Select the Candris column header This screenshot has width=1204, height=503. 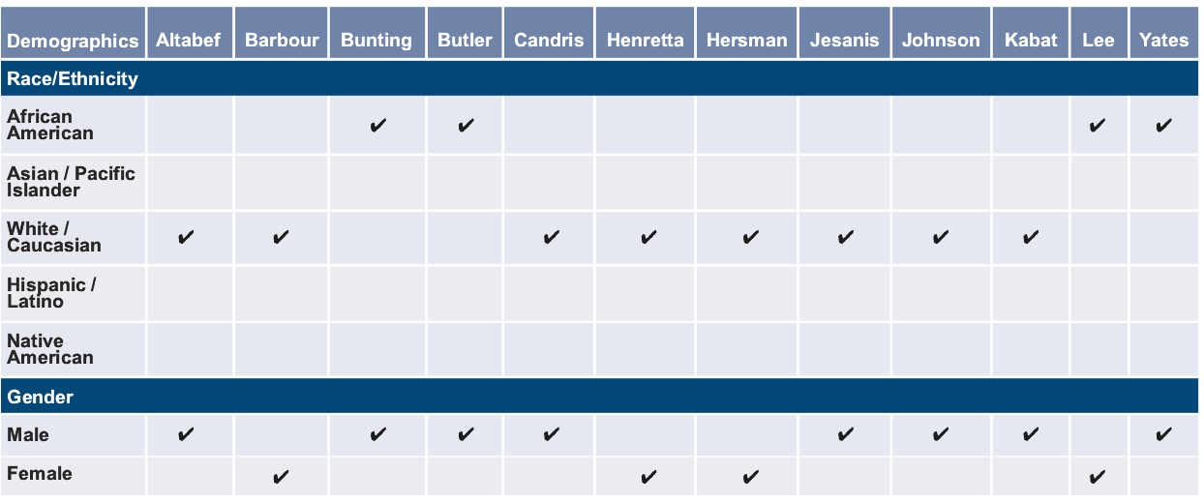tap(549, 41)
